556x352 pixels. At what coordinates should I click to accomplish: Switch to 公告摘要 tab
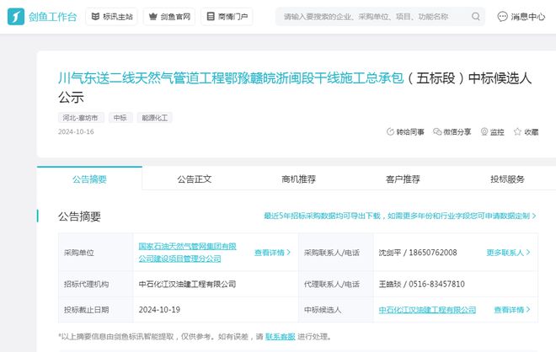[x=89, y=179]
